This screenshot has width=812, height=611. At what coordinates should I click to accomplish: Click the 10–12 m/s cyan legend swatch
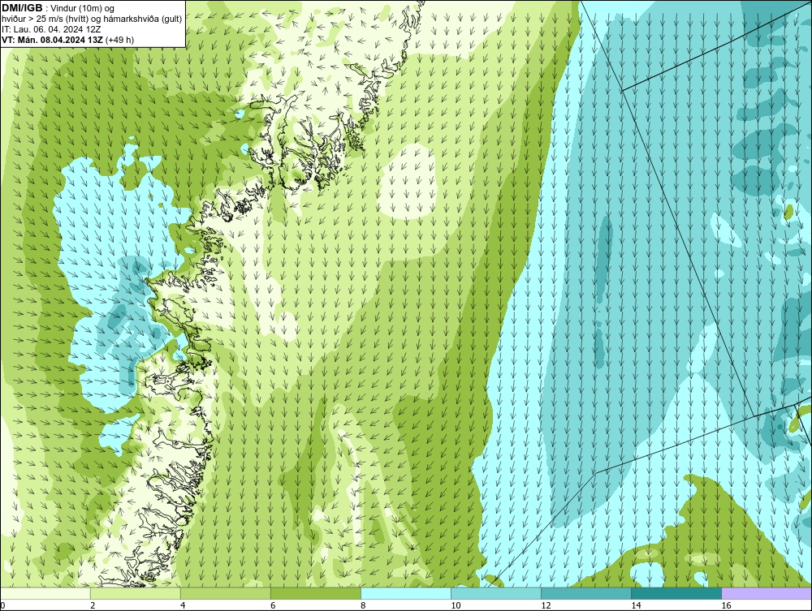pos(496,593)
